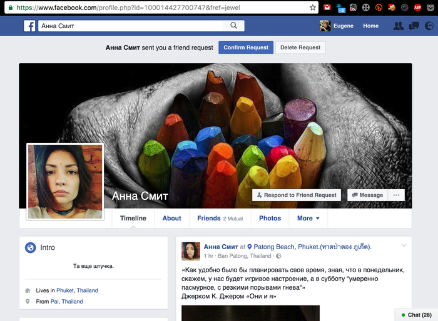The height and width of the screenshot is (321, 438).
Task: Click the AdBlock Plus extension icon
Action: pyautogui.click(x=417, y=7)
